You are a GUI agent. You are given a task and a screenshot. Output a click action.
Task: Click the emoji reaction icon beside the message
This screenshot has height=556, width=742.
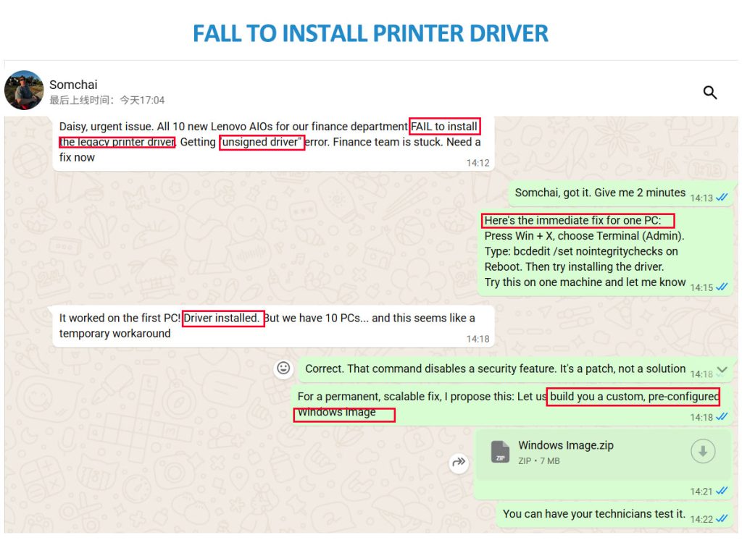coord(284,368)
